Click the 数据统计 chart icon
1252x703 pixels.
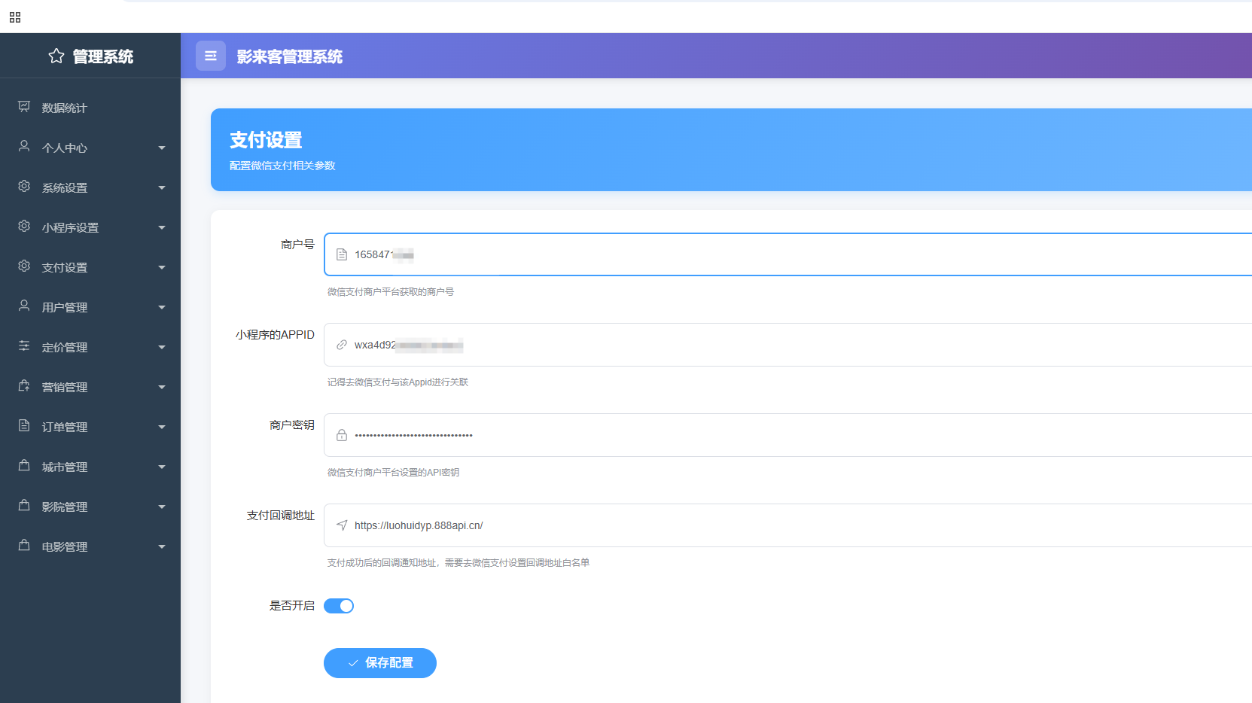click(x=24, y=107)
